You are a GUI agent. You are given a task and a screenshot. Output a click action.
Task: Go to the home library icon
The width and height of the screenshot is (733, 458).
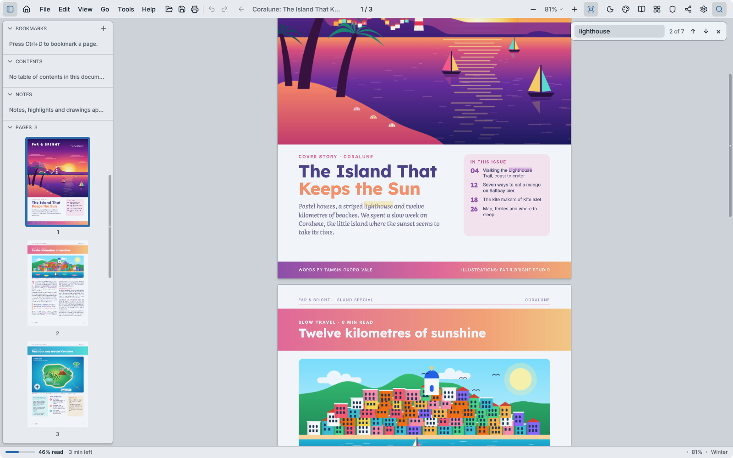(x=27, y=9)
